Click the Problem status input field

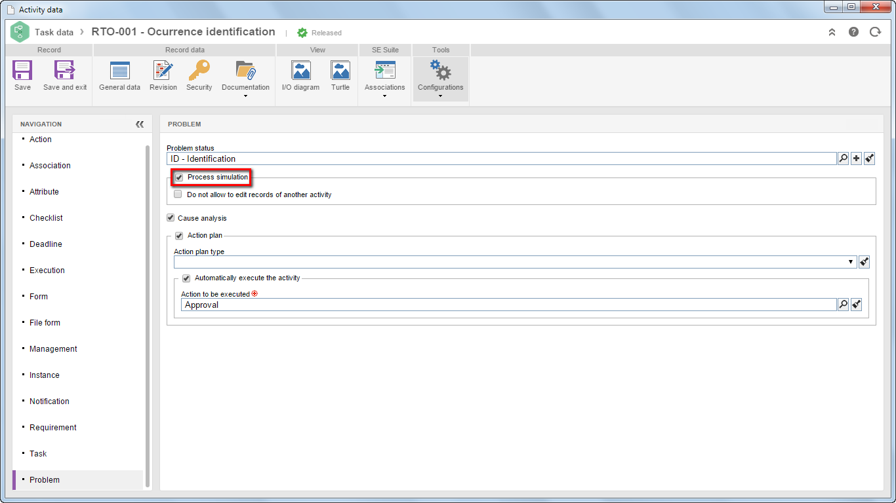coord(502,158)
